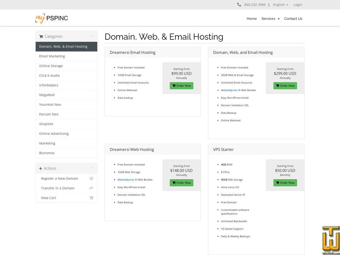Open the Services dropdown menu
The image size is (340, 255).
click(270, 19)
